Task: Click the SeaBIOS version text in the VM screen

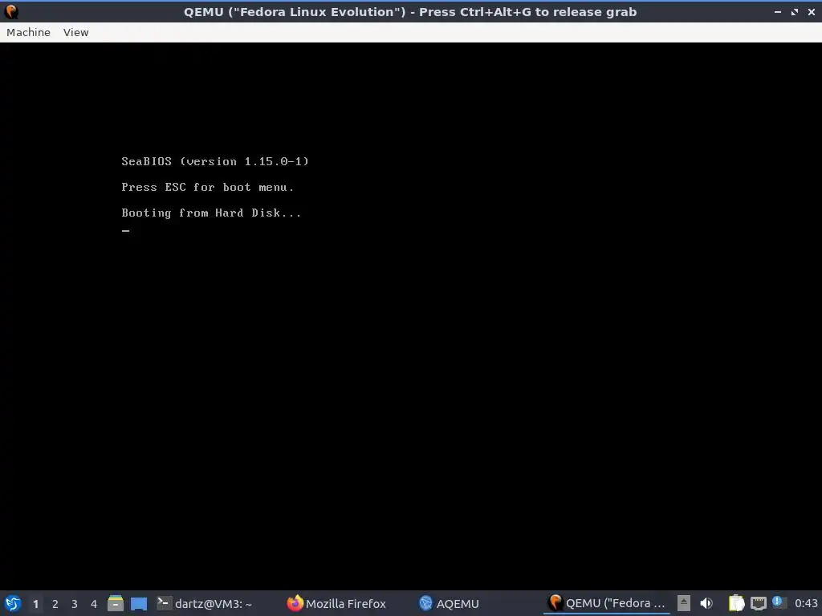Action: pos(215,161)
